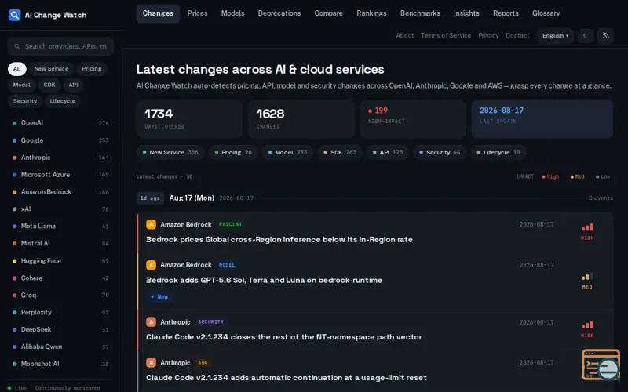Filter by Amazon Bedrock provider in sidebar
Viewport: 628px width, 392px height.
coord(60,192)
